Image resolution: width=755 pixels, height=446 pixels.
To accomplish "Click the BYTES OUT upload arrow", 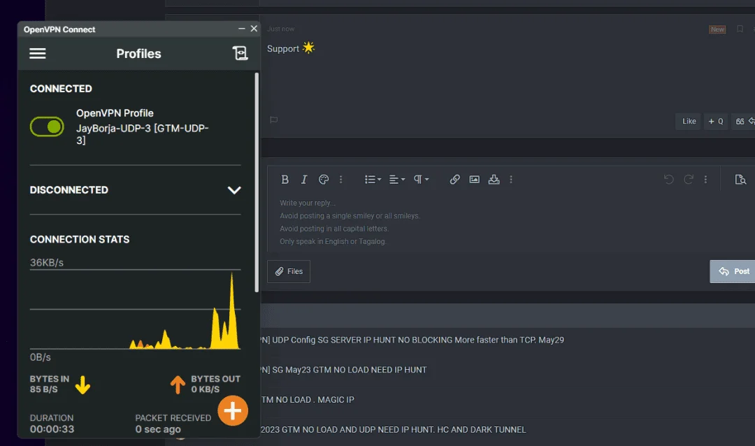I will (x=178, y=384).
